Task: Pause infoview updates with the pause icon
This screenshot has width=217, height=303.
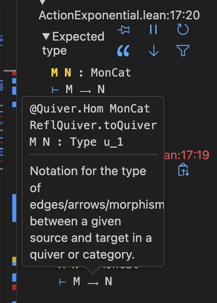Action: pyautogui.click(x=154, y=29)
